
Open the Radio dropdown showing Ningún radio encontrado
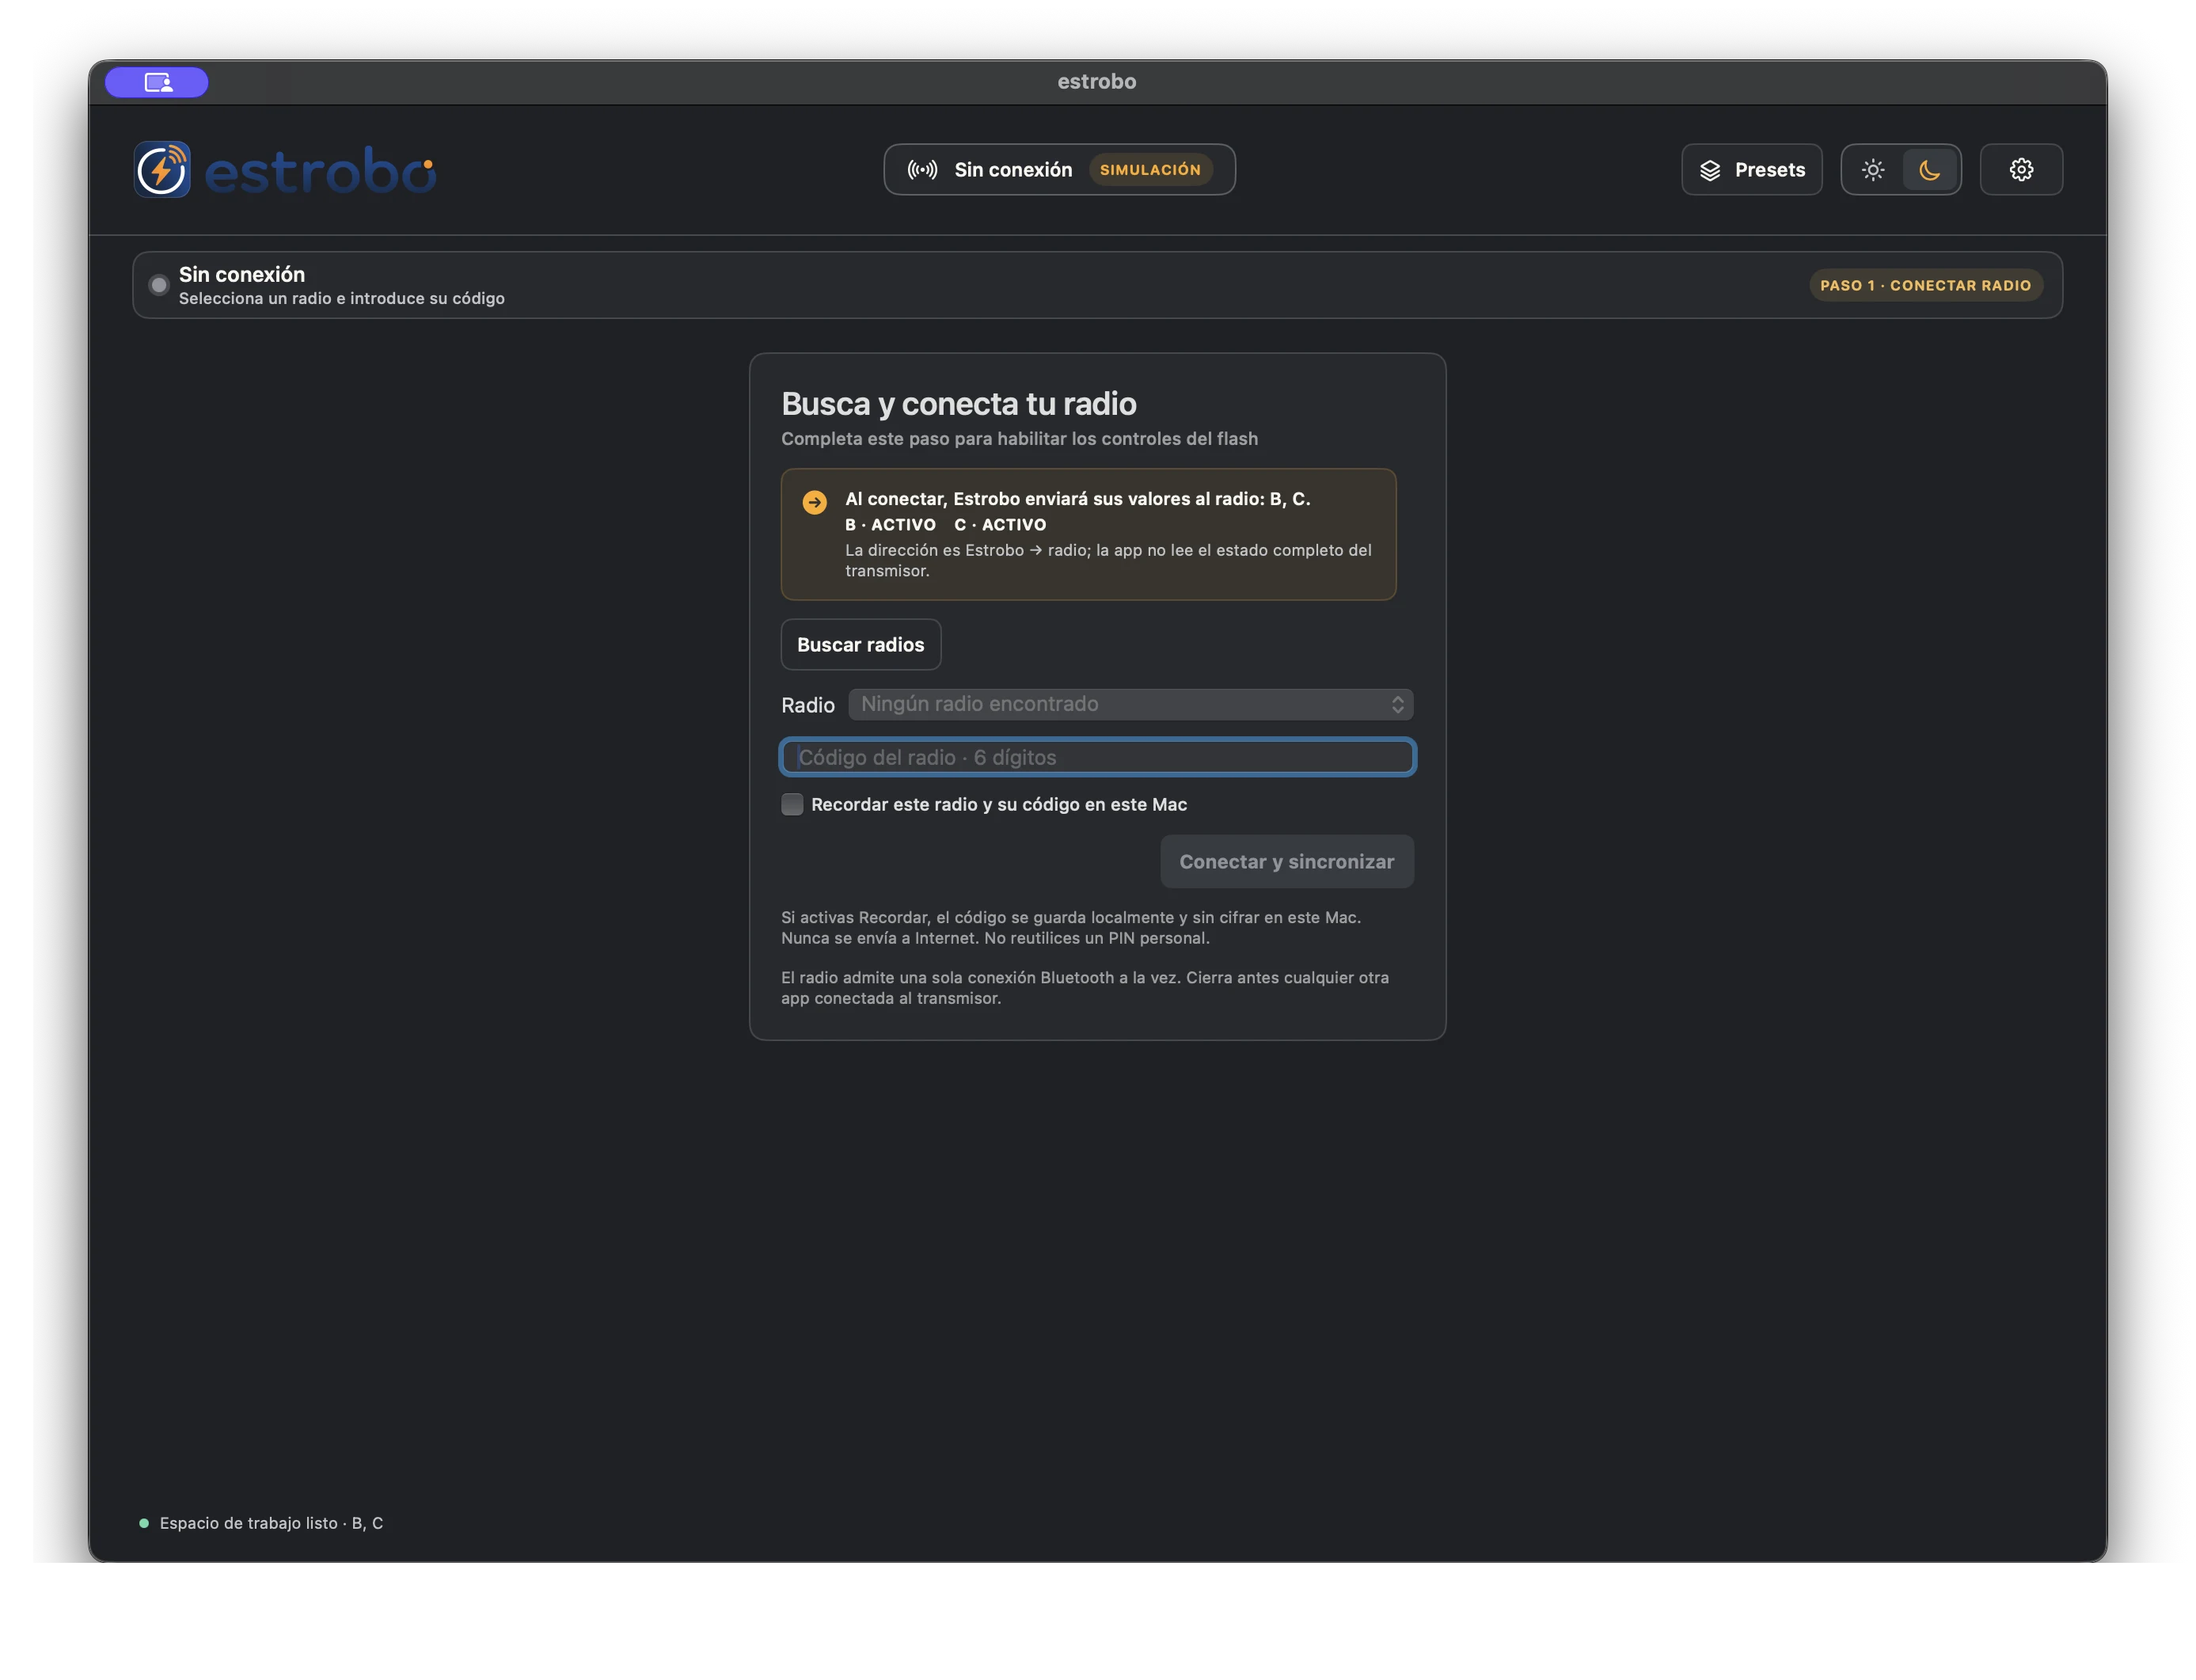[x=1130, y=704]
